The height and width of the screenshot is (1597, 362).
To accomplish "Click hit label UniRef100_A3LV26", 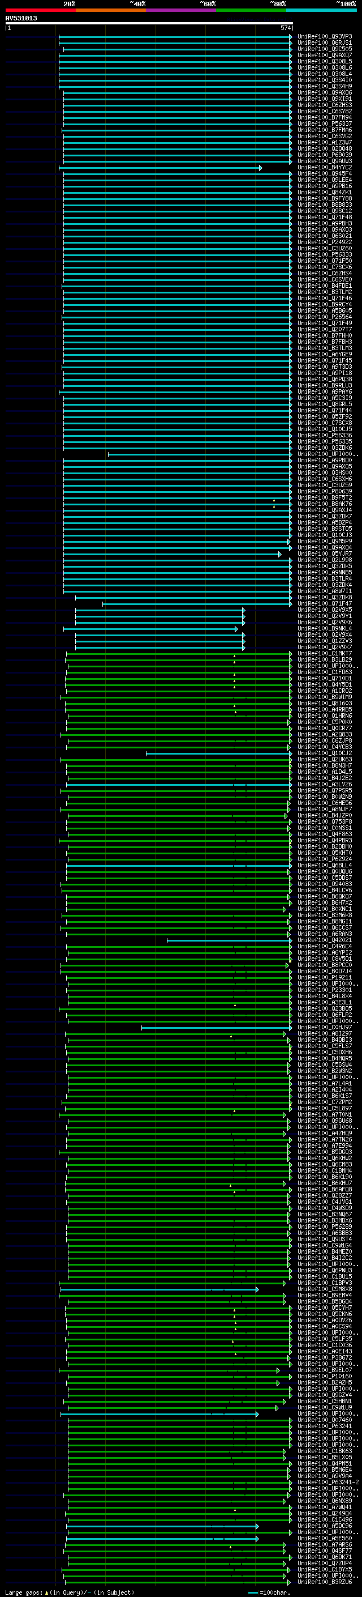I will point(325,784).
